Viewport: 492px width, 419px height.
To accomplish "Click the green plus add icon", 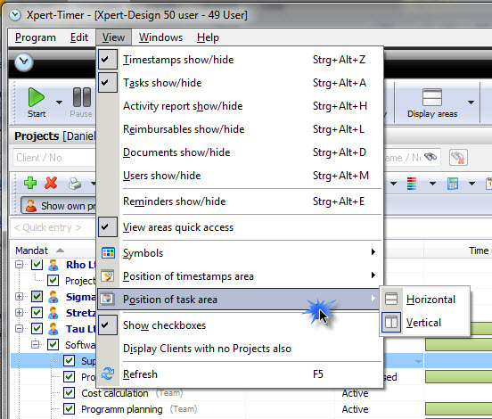I will coord(30,183).
